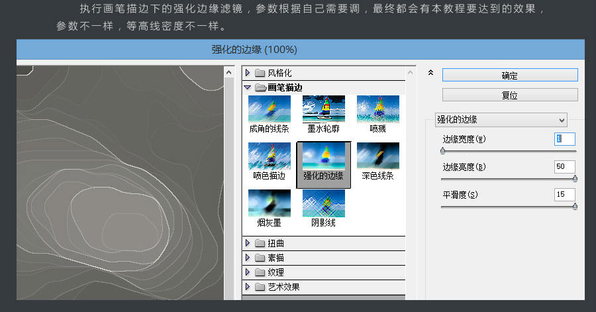Image resolution: width=596 pixels, height=312 pixels.
Task: Open the 强化的边缘 filter dropdown
Action: click(501, 120)
